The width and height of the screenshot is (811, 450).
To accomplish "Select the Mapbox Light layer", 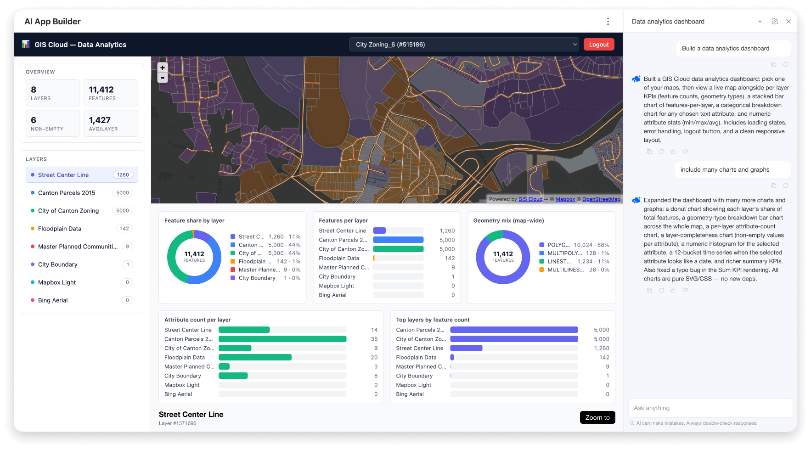I will [x=82, y=282].
